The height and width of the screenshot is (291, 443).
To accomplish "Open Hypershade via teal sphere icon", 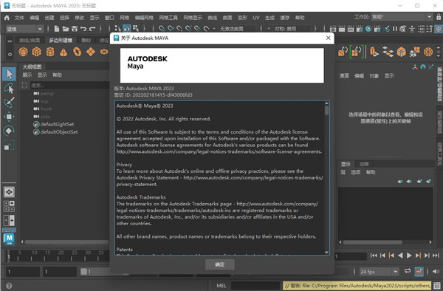I will 368,29.
